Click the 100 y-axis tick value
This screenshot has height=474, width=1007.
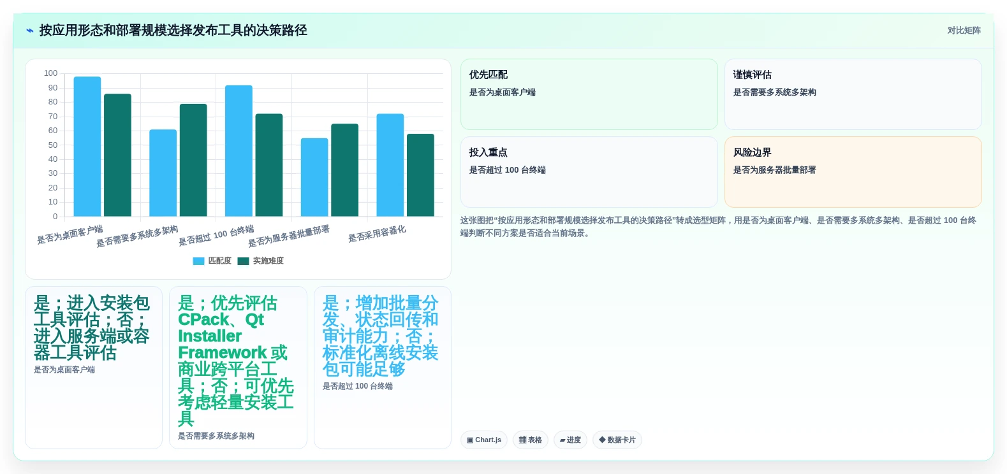[x=50, y=73]
